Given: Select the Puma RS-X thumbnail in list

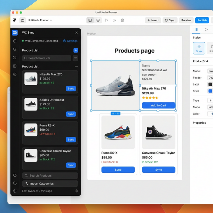Looking at the screenshot, I should (x=31, y=130).
